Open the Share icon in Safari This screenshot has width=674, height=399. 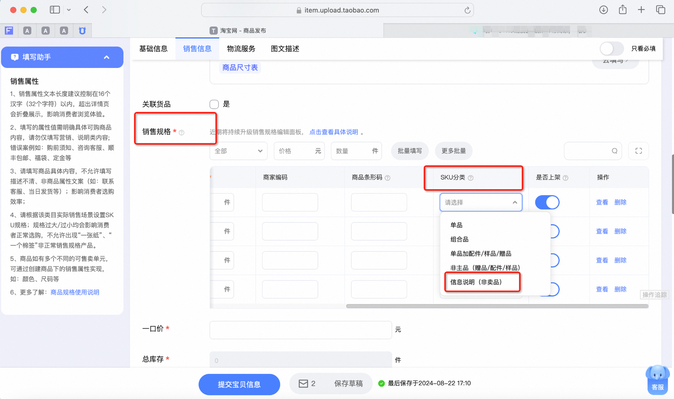623,9
